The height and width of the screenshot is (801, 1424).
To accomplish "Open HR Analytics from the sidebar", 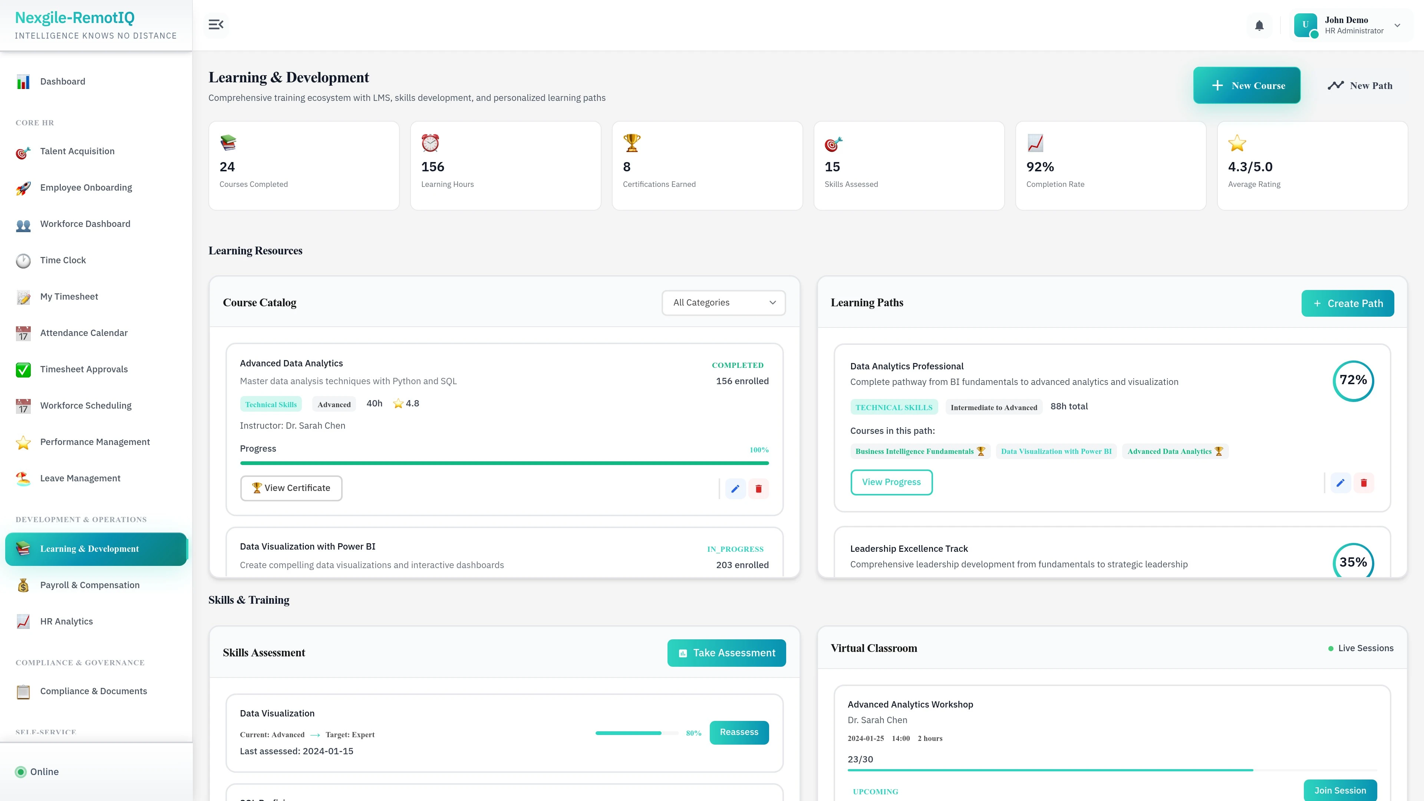I will tap(66, 621).
